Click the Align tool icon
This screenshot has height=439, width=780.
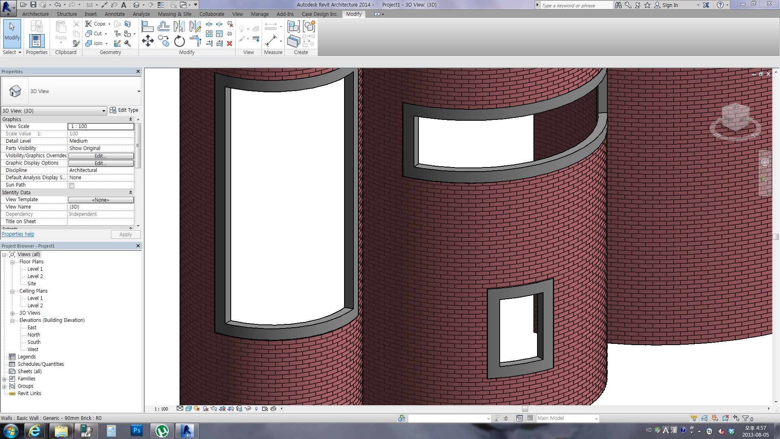147,27
